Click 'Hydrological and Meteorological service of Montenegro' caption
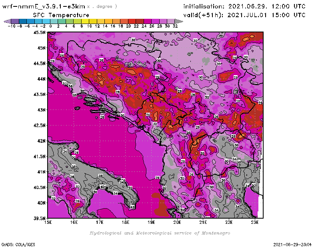Viewport: 320px width, 247px height. point(160,233)
